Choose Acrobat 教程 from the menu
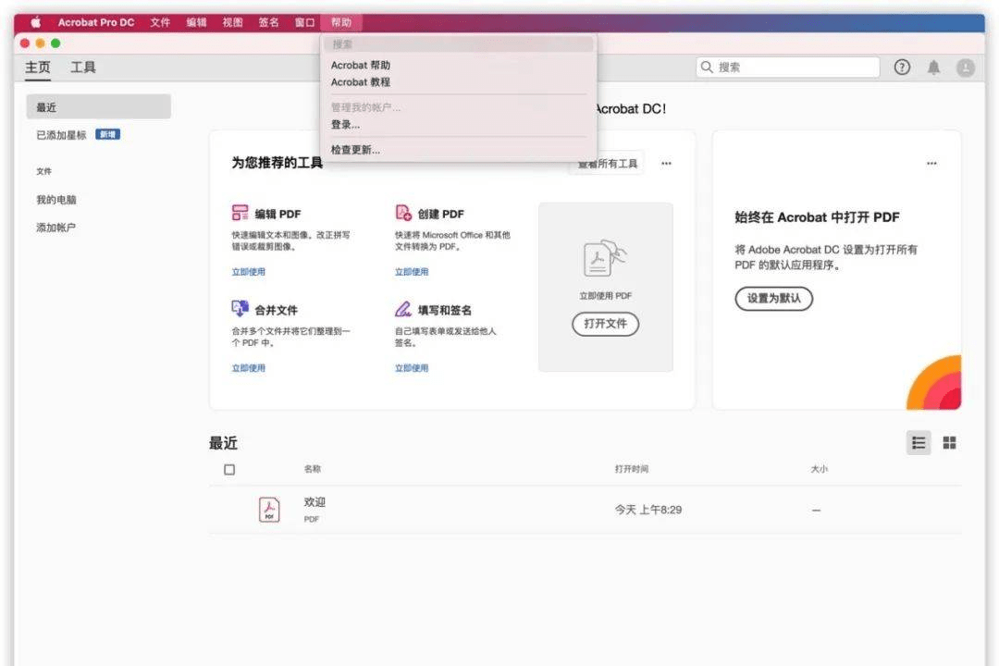The width and height of the screenshot is (999, 666). tap(361, 82)
